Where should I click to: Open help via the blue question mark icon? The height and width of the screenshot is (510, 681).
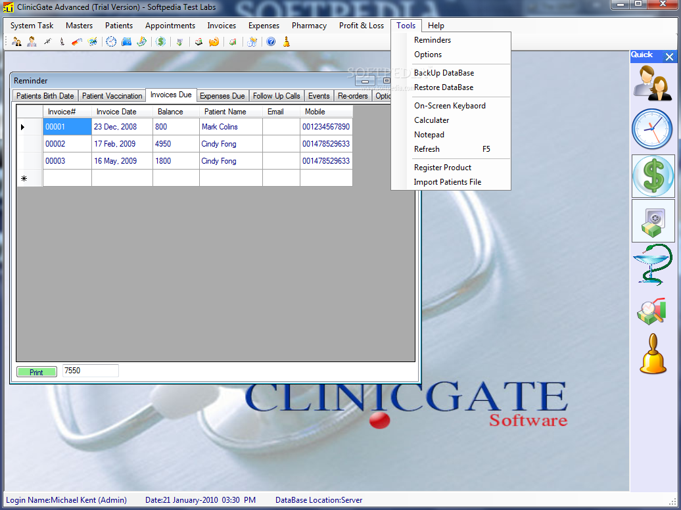271,41
